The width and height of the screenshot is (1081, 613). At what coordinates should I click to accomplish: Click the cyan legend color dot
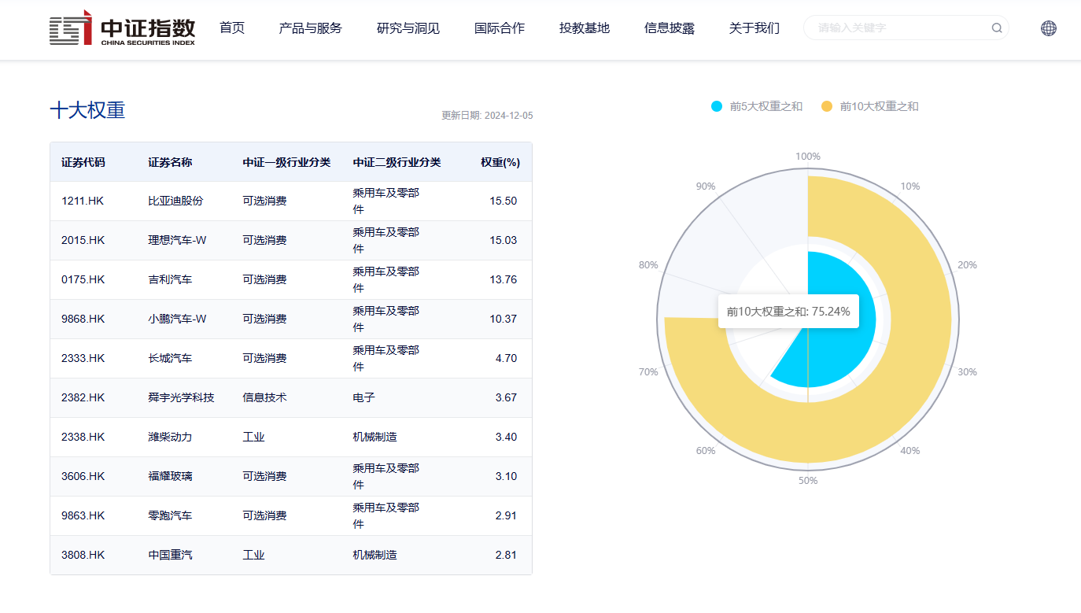[717, 106]
